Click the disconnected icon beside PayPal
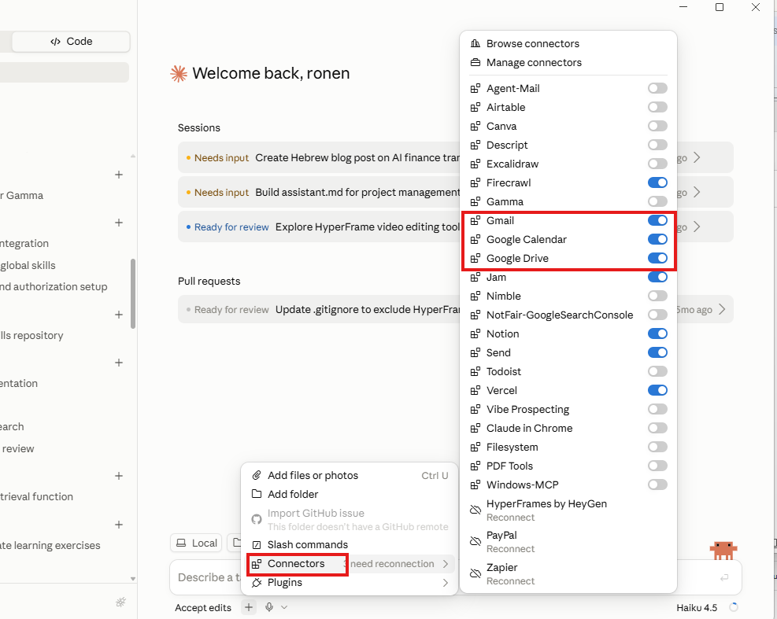The image size is (777, 619). [475, 541]
